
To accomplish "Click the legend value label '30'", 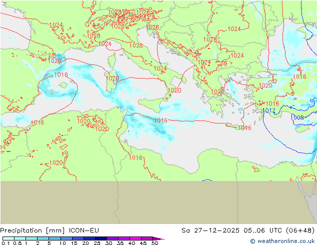I will pyautogui.click(x=108, y=243).
